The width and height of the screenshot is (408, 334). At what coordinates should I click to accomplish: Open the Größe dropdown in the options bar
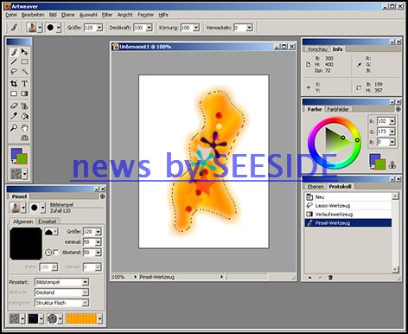coord(99,28)
